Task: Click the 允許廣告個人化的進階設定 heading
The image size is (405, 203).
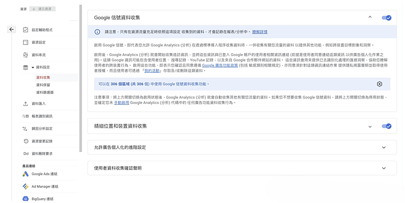Action: 120,147
